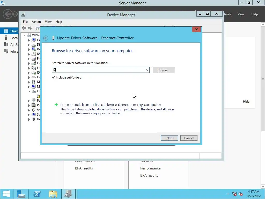The width and height of the screenshot is (265, 199).
Task: Open Server Manager Tools menu
Action: [227, 14]
